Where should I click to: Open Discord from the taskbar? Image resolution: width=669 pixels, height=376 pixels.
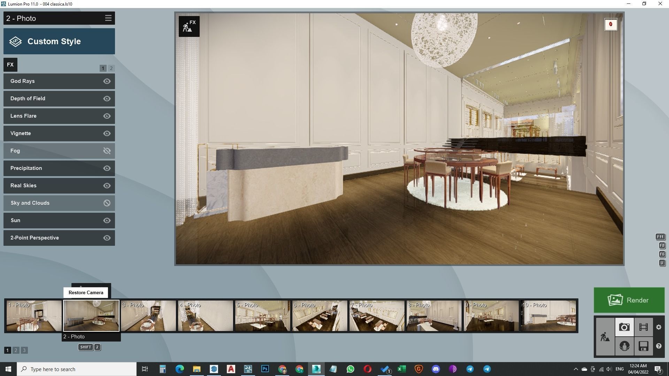(x=436, y=369)
